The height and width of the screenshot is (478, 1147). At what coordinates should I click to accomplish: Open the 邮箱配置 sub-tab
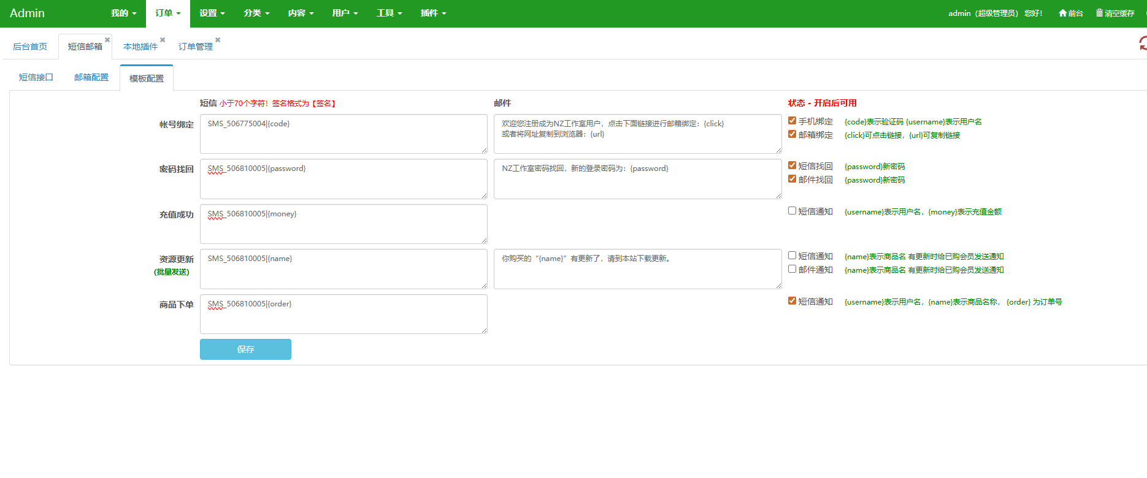pyautogui.click(x=91, y=77)
